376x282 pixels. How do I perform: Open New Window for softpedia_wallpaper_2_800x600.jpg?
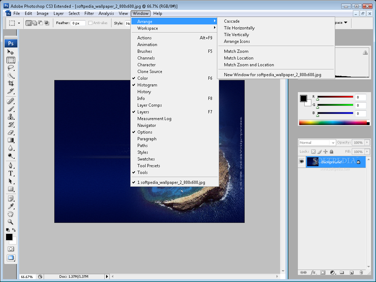click(272, 75)
